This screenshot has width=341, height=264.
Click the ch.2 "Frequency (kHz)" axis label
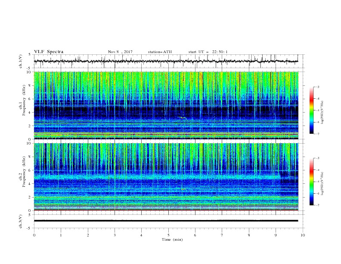[x=24, y=171]
